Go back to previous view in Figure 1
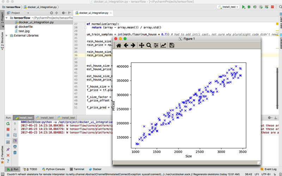 click(x=126, y=46)
